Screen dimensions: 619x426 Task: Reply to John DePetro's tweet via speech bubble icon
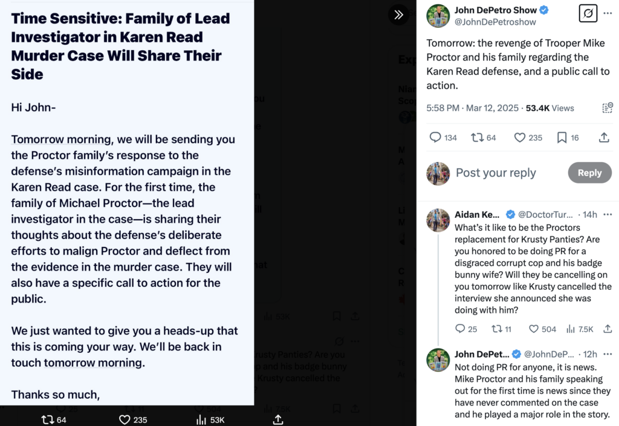click(x=435, y=137)
